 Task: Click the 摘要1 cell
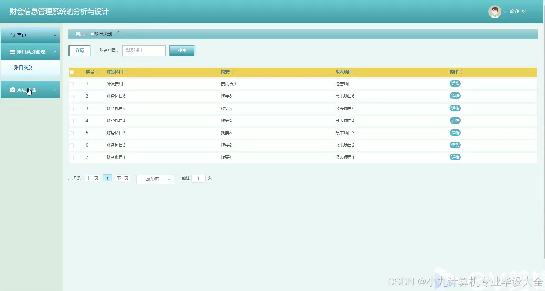(226, 157)
